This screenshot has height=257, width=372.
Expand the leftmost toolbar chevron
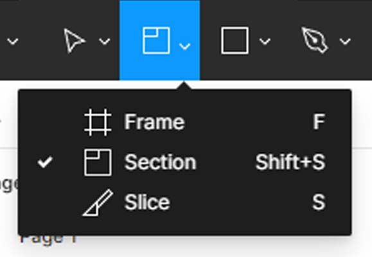pos(13,41)
